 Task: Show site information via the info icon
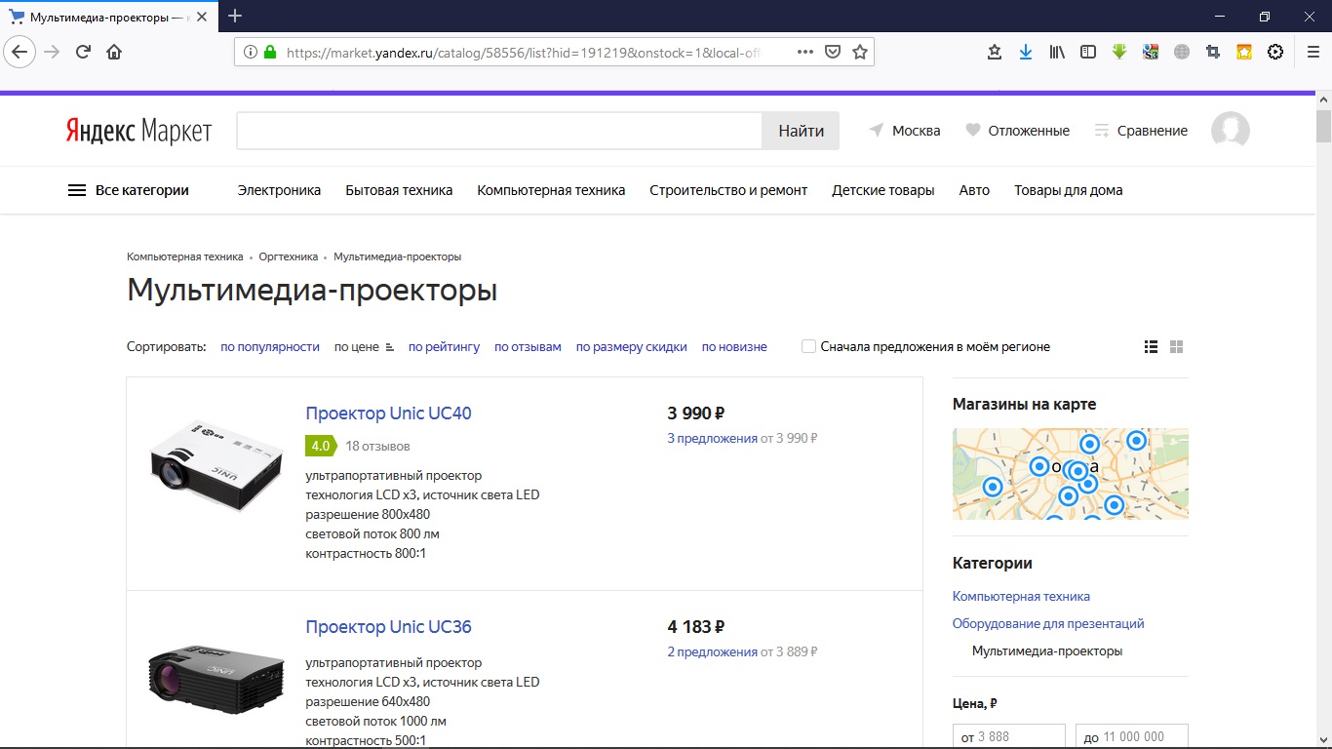click(251, 52)
